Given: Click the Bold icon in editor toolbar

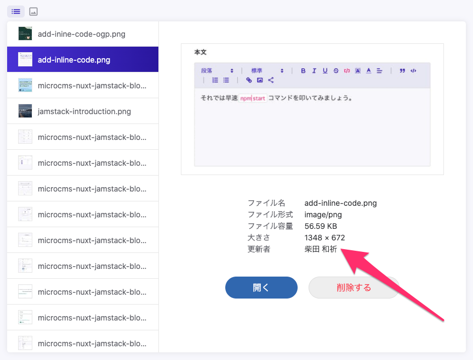Looking at the screenshot, I should 303,71.
